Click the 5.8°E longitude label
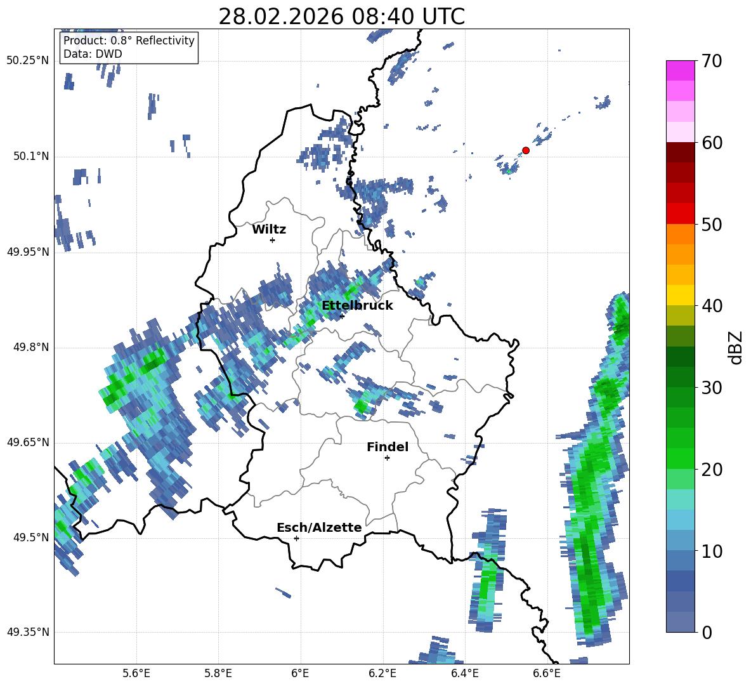 tap(218, 673)
